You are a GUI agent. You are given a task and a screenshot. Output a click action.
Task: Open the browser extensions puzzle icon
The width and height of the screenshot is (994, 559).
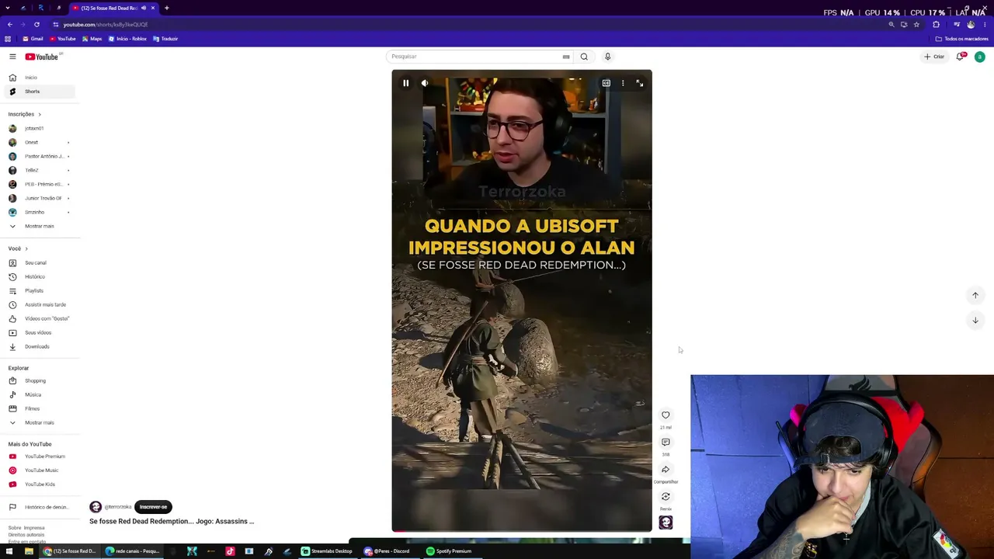(x=936, y=25)
